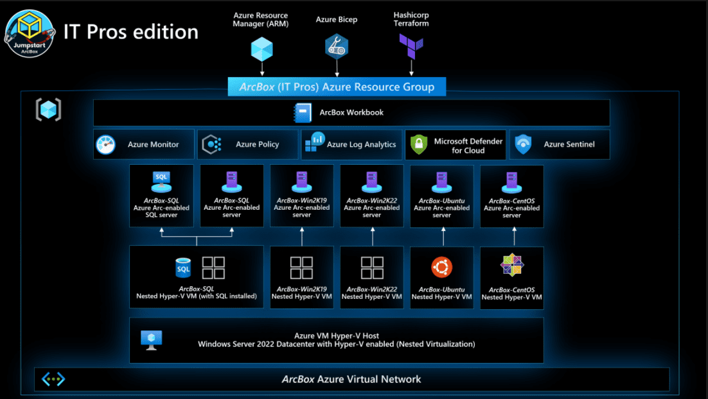
Task: Click the ArcBox-Ubuntu Nested Hyper-V VM caption
Action: pyautogui.click(x=441, y=293)
